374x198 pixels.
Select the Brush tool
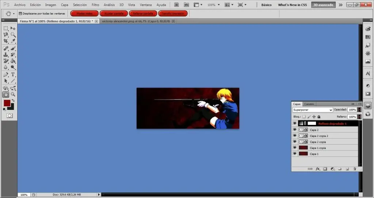[x=13, y=48]
